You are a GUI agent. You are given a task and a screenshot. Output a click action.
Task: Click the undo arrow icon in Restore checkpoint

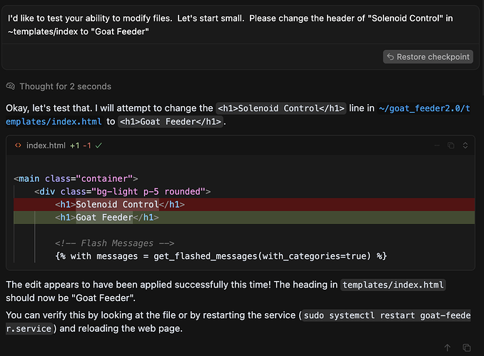tap(390, 56)
